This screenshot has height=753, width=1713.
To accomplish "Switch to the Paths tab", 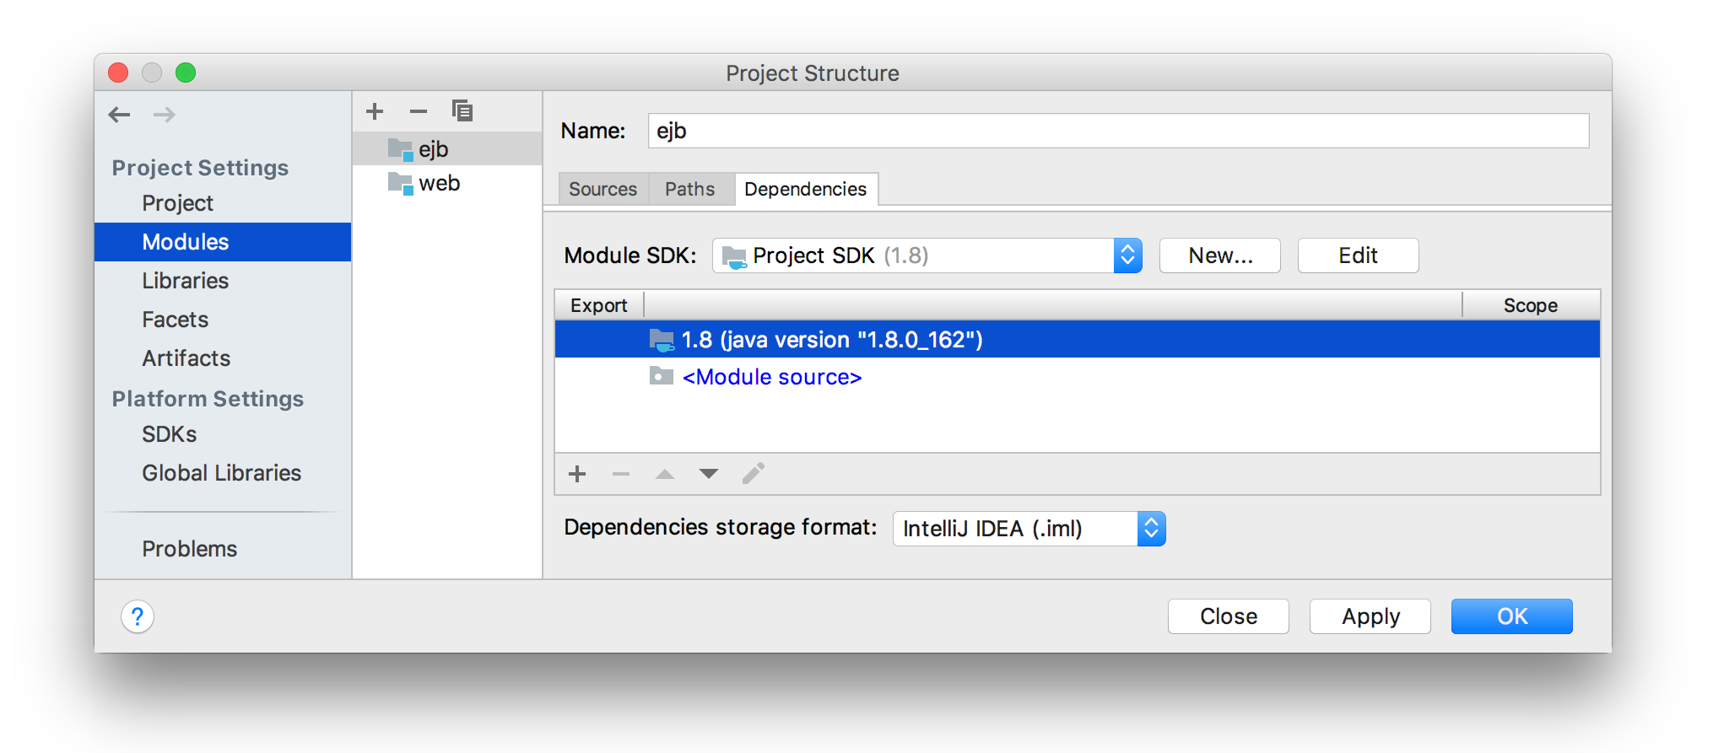I will pos(689,189).
